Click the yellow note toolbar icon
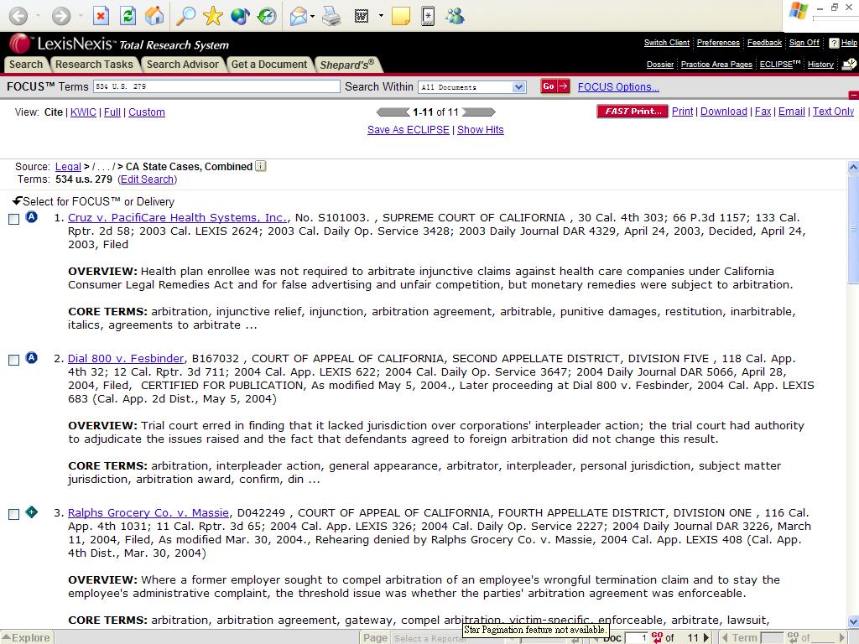Screen dimensions: 859x644 400,16
